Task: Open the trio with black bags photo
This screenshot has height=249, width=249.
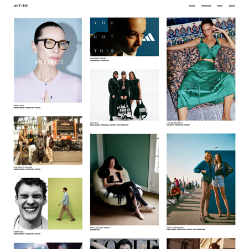Action: 124,95
